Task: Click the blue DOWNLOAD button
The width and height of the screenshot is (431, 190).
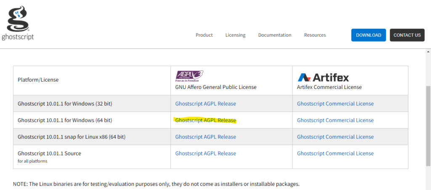Action: click(x=368, y=35)
